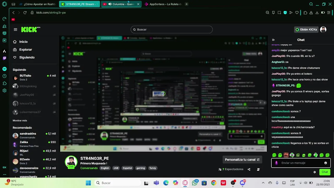This screenshot has height=188, width=334.
Task: Open WhatsApp from the taskbar
Action: 195,183
